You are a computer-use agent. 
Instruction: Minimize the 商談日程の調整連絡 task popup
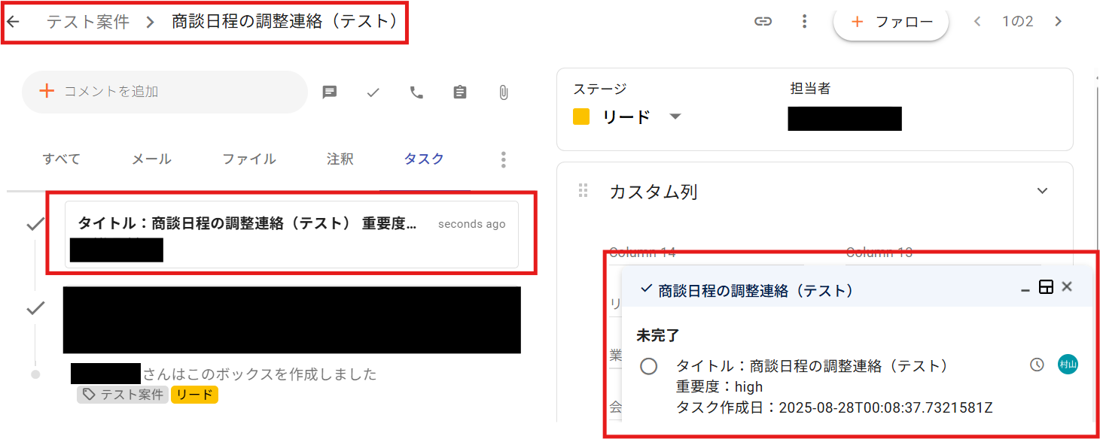1025,289
